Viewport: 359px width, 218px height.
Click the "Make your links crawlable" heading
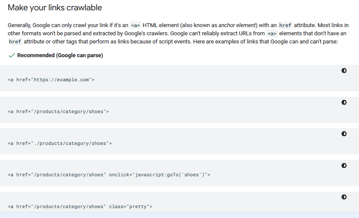(x=55, y=8)
